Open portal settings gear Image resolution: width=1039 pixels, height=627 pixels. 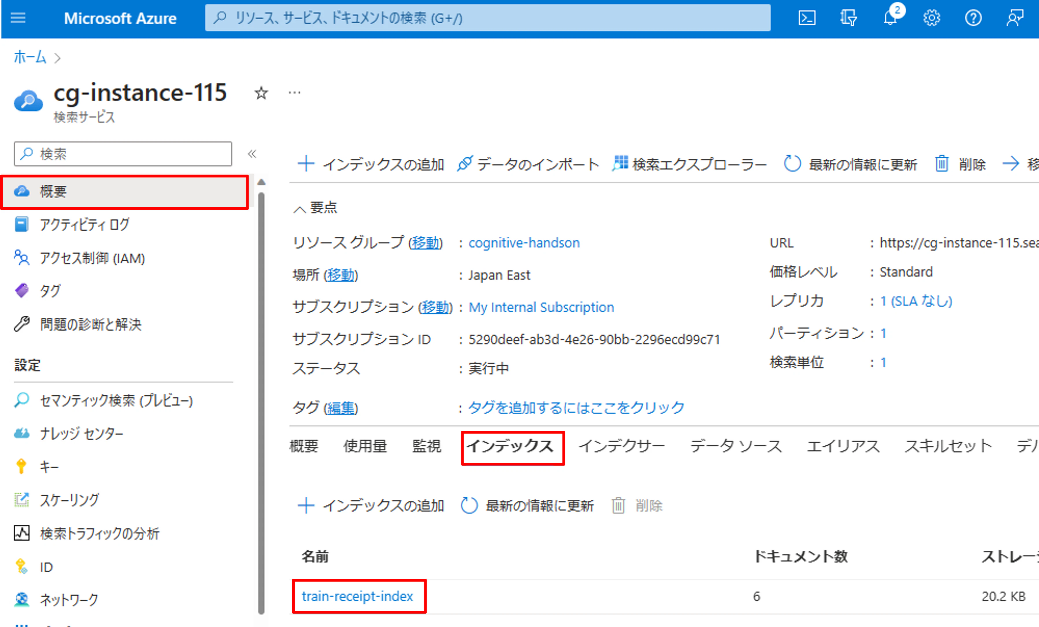click(931, 18)
